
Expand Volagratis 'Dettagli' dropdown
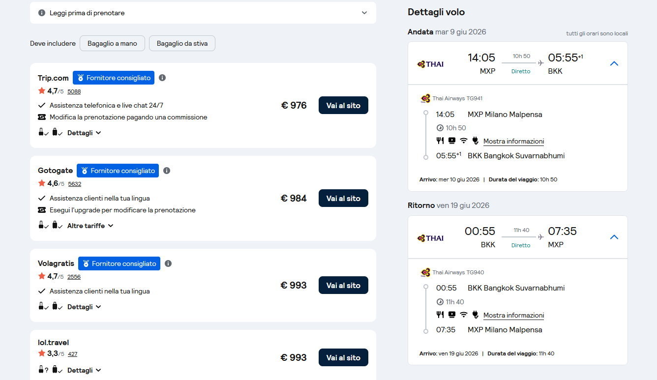[x=84, y=307]
